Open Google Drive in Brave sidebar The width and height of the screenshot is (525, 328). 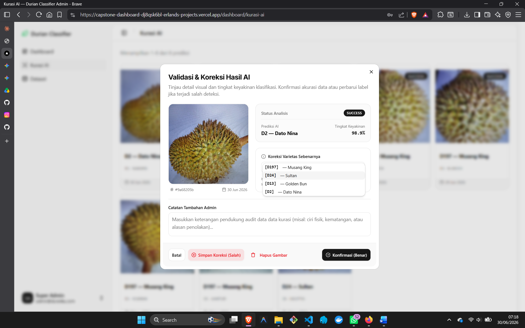click(7, 90)
